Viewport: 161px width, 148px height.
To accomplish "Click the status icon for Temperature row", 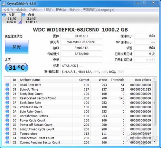I will tap(7, 133).
